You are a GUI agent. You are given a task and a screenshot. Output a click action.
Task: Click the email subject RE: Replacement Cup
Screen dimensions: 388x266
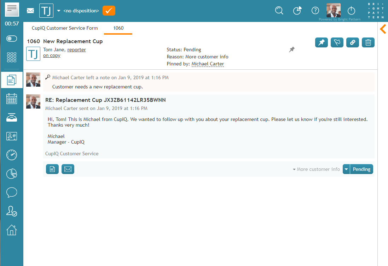(x=105, y=100)
